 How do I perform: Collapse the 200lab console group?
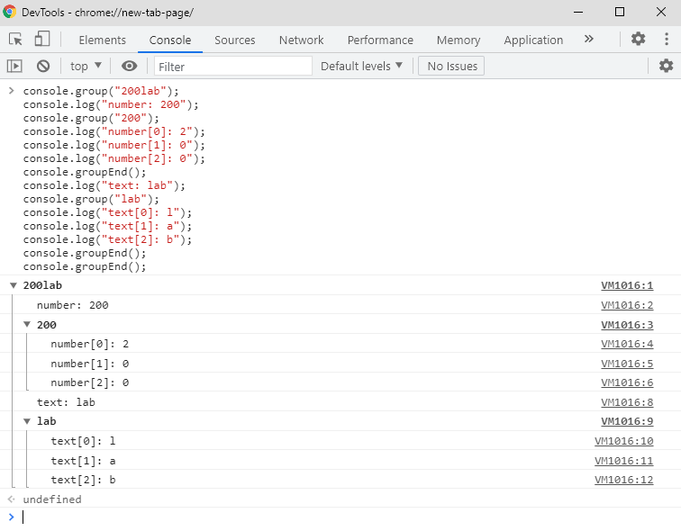13,285
